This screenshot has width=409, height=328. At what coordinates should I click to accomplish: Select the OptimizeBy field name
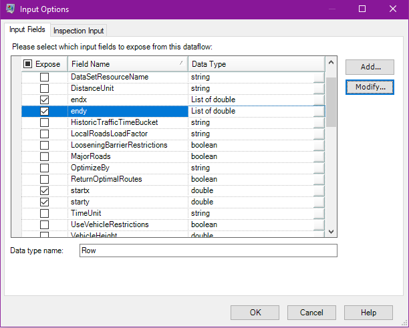pyautogui.click(x=90, y=168)
